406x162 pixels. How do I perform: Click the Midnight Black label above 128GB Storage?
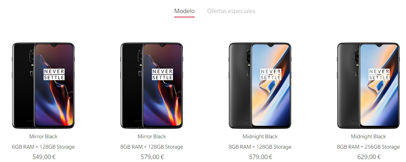point(260,137)
